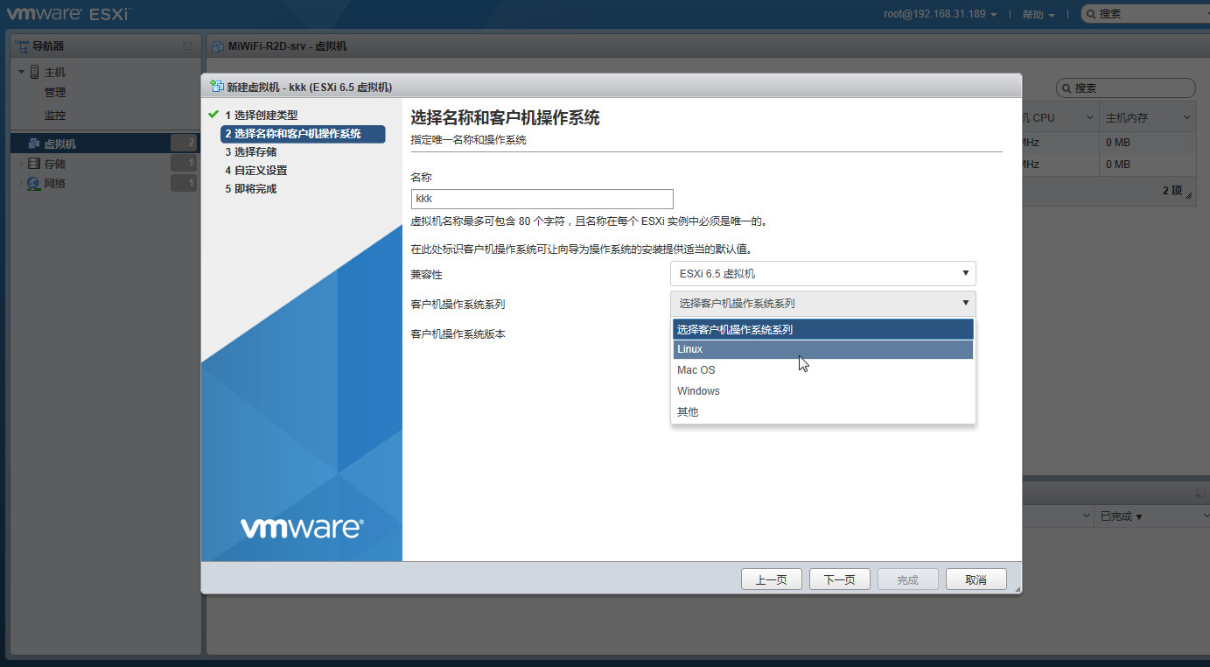The height and width of the screenshot is (667, 1210).
Task: Click the 主机 host icon in navigator
Action: (35, 72)
